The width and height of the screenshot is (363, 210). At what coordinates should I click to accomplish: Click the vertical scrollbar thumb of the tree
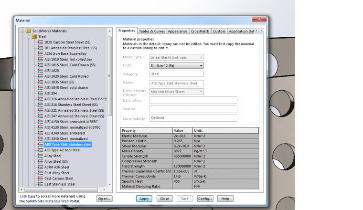tap(109, 76)
